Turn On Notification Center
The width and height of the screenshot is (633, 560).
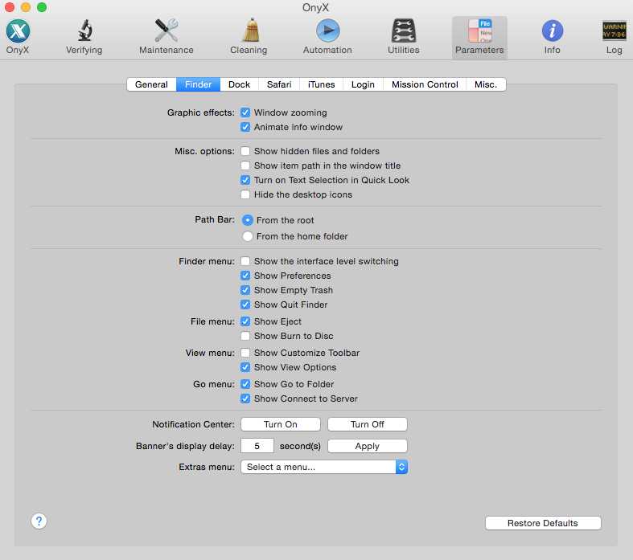click(x=281, y=424)
